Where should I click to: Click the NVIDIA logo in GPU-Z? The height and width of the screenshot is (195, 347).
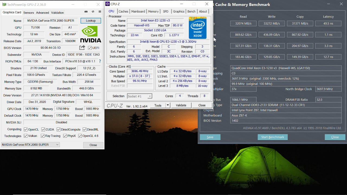91,34
